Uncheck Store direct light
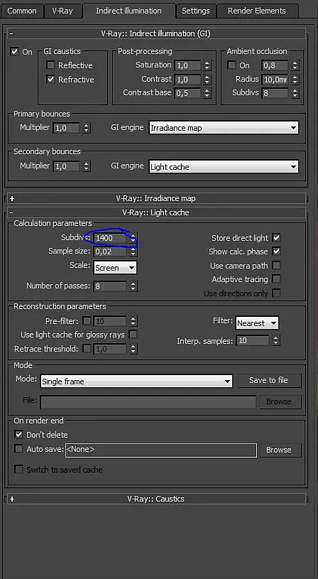 [x=276, y=237]
